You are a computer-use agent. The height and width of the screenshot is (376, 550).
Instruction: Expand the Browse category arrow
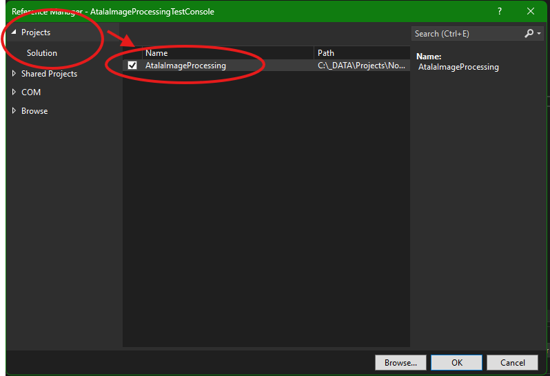(14, 111)
